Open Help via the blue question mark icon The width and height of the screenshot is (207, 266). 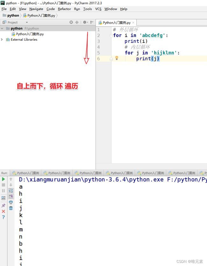point(4,217)
